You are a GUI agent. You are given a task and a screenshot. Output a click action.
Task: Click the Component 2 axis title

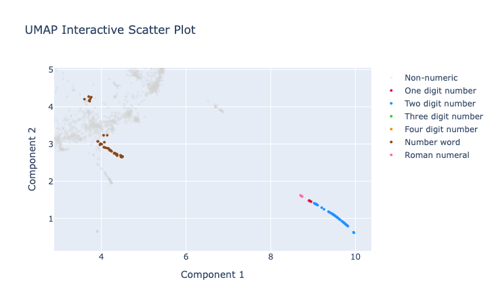click(x=32, y=159)
